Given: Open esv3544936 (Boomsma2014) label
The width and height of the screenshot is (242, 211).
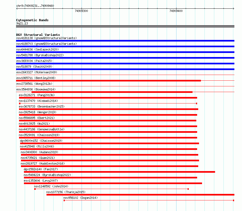Looking at the screenshot, I should tap(36, 89).
